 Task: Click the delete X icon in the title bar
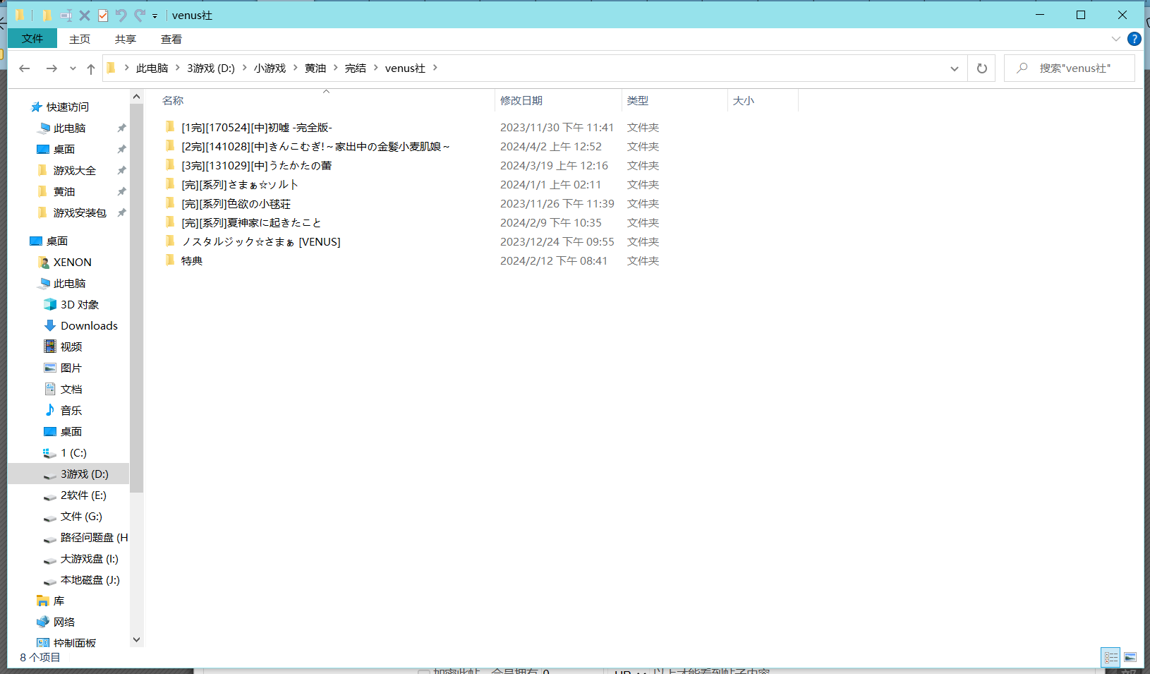click(85, 16)
